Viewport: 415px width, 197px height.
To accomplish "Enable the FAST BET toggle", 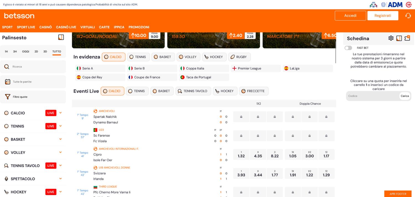I will click(348, 48).
